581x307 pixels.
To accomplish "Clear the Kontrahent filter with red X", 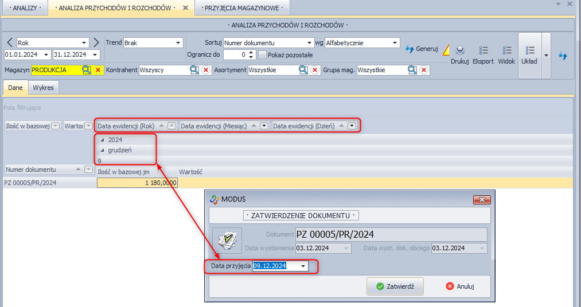I will [x=205, y=70].
